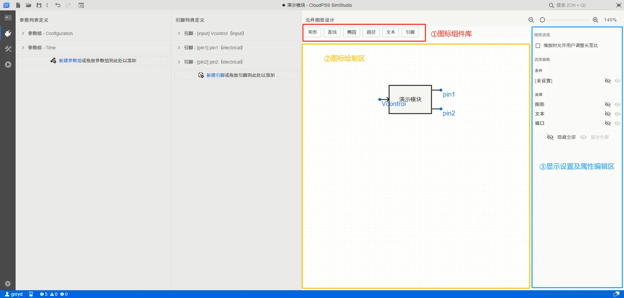Click 显示全部 to show all elements

point(595,137)
